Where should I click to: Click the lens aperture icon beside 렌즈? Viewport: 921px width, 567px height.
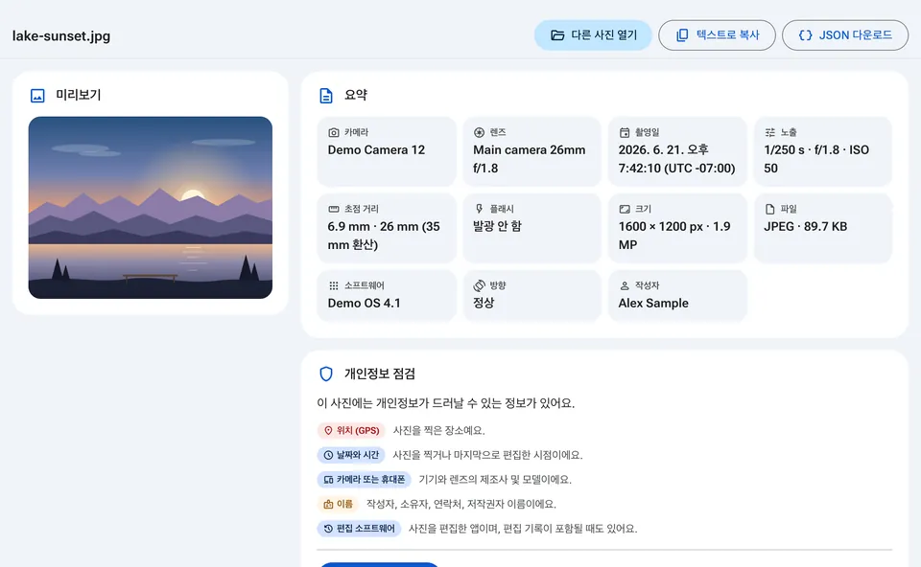(x=480, y=132)
